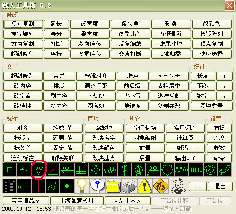Viewport: 236px width, 214px height.
Task: Open the yellow folder icon
Action: (113, 186)
